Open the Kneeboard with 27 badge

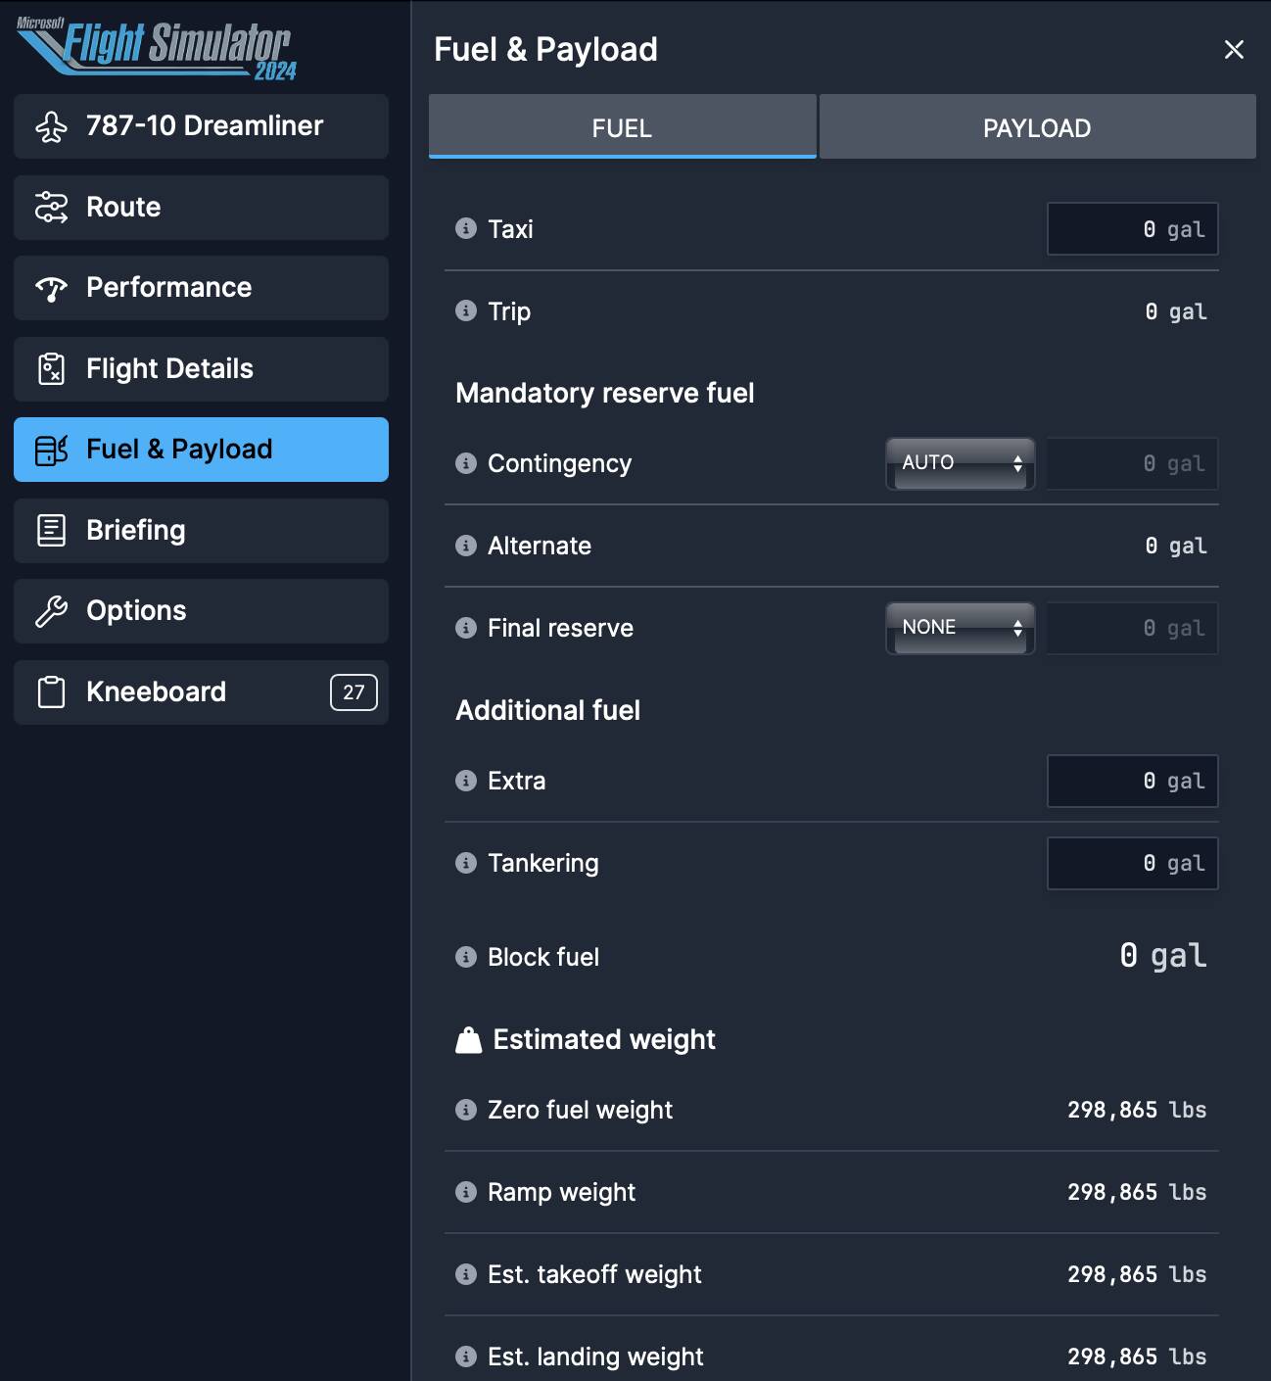[x=201, y=692]
